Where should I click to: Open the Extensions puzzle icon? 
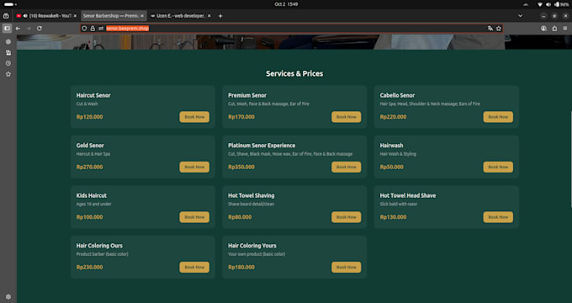[x=554, y=29]
